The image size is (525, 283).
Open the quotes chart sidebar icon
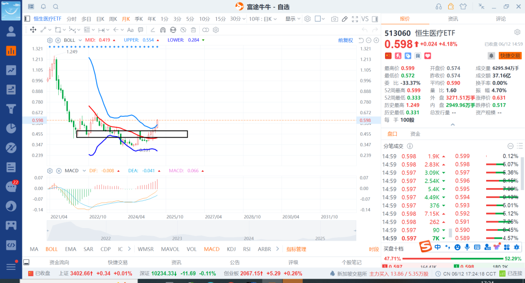[x=11, y=51]
